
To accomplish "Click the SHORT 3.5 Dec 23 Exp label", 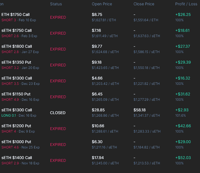I will point(20,84).
